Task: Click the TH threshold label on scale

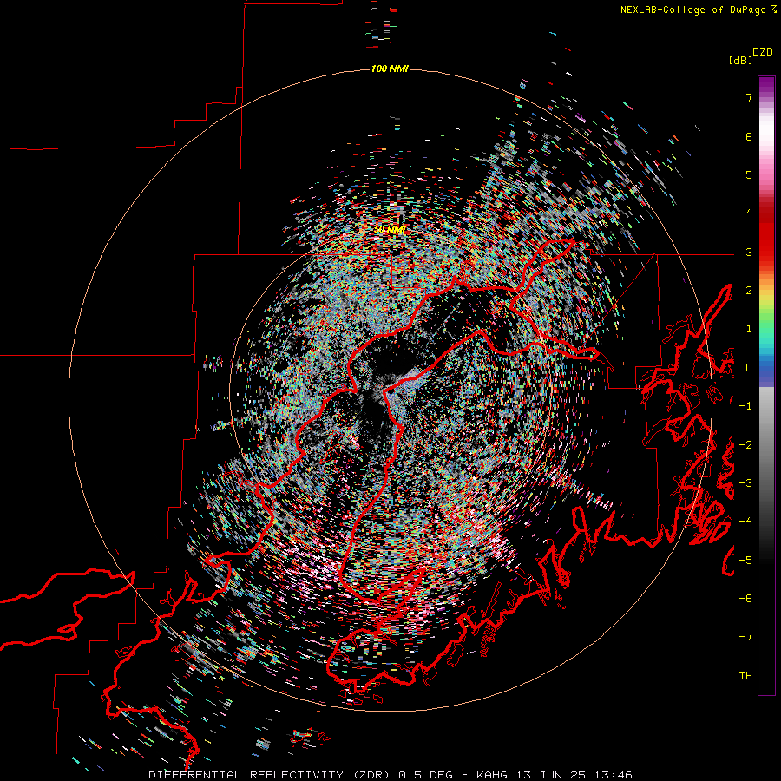Action: pyautogui.click(x=745, y=676)
